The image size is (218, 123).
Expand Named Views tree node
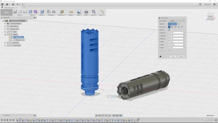[x=5, y=26]
